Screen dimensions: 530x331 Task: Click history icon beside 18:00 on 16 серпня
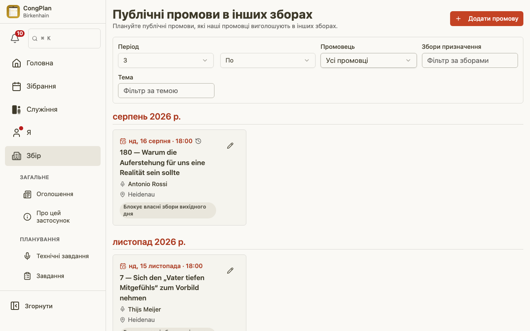198,141
